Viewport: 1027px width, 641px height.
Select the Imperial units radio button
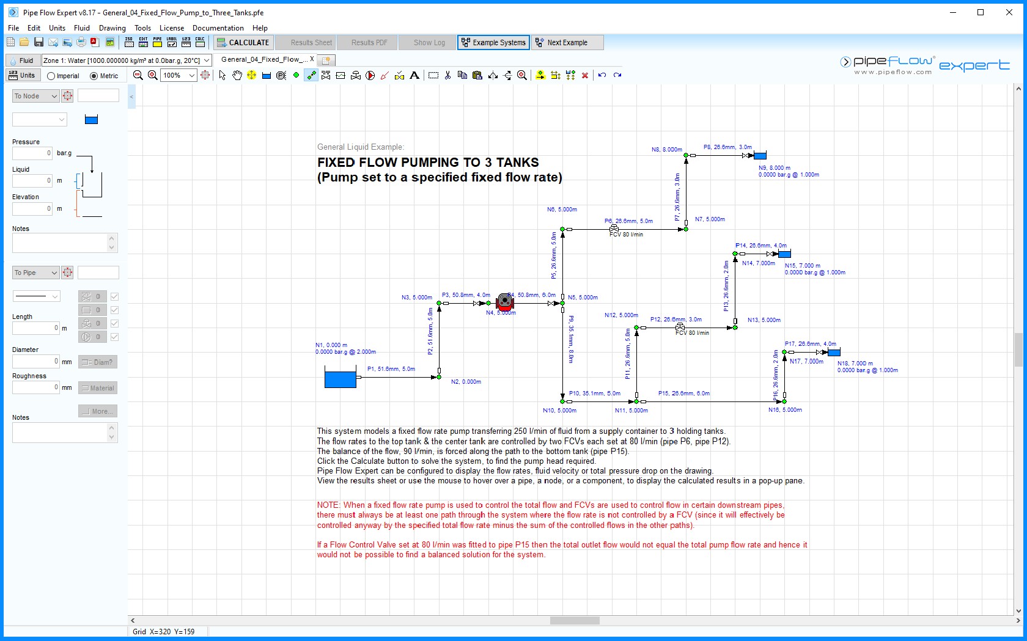tap(51, 76)
